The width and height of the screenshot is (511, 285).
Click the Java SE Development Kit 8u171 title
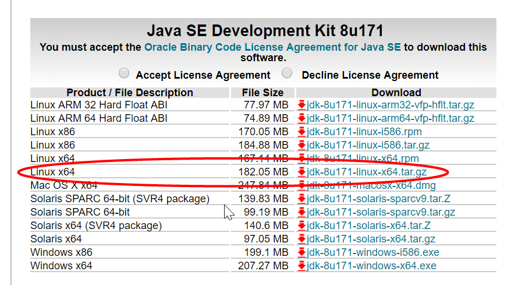(265, 31)
